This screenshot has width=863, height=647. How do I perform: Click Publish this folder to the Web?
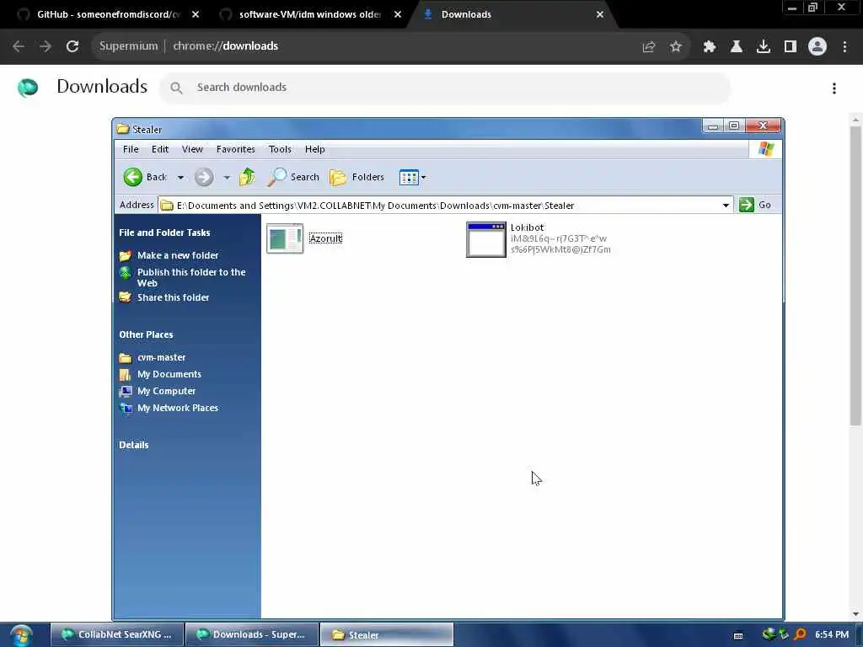click(x=191, y=277)
